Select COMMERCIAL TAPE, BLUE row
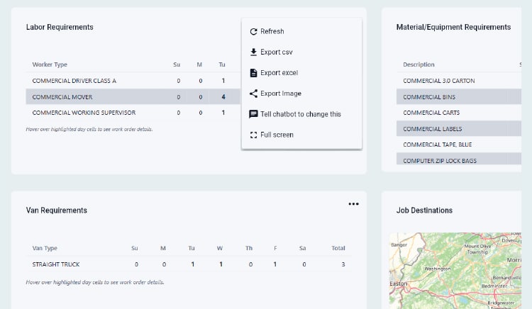Screen dimensions: 532x309 [x=459, y=145]
